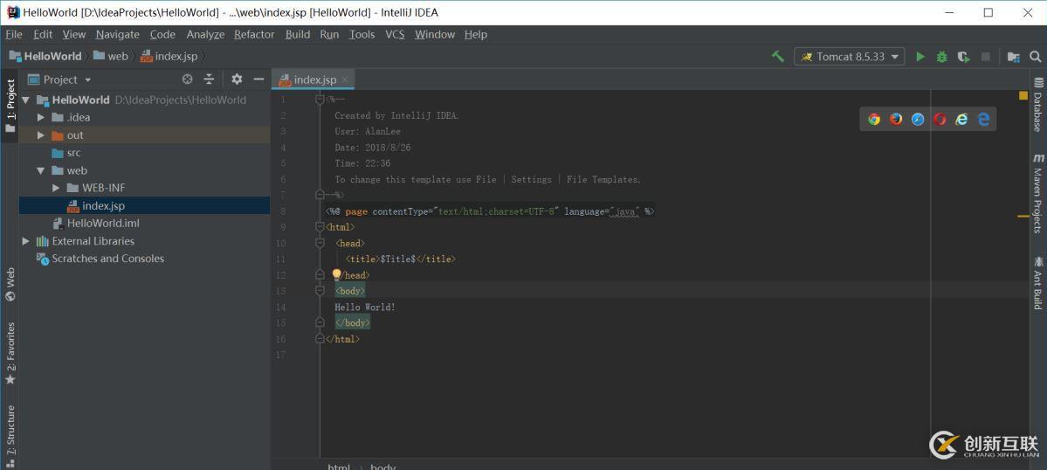Open the VCS menu

pos(396,35)
